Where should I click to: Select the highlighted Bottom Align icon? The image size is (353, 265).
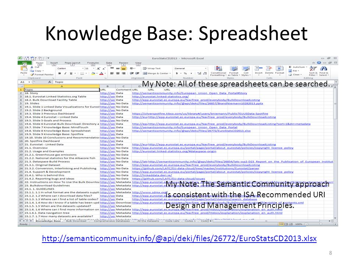point(124,68)
